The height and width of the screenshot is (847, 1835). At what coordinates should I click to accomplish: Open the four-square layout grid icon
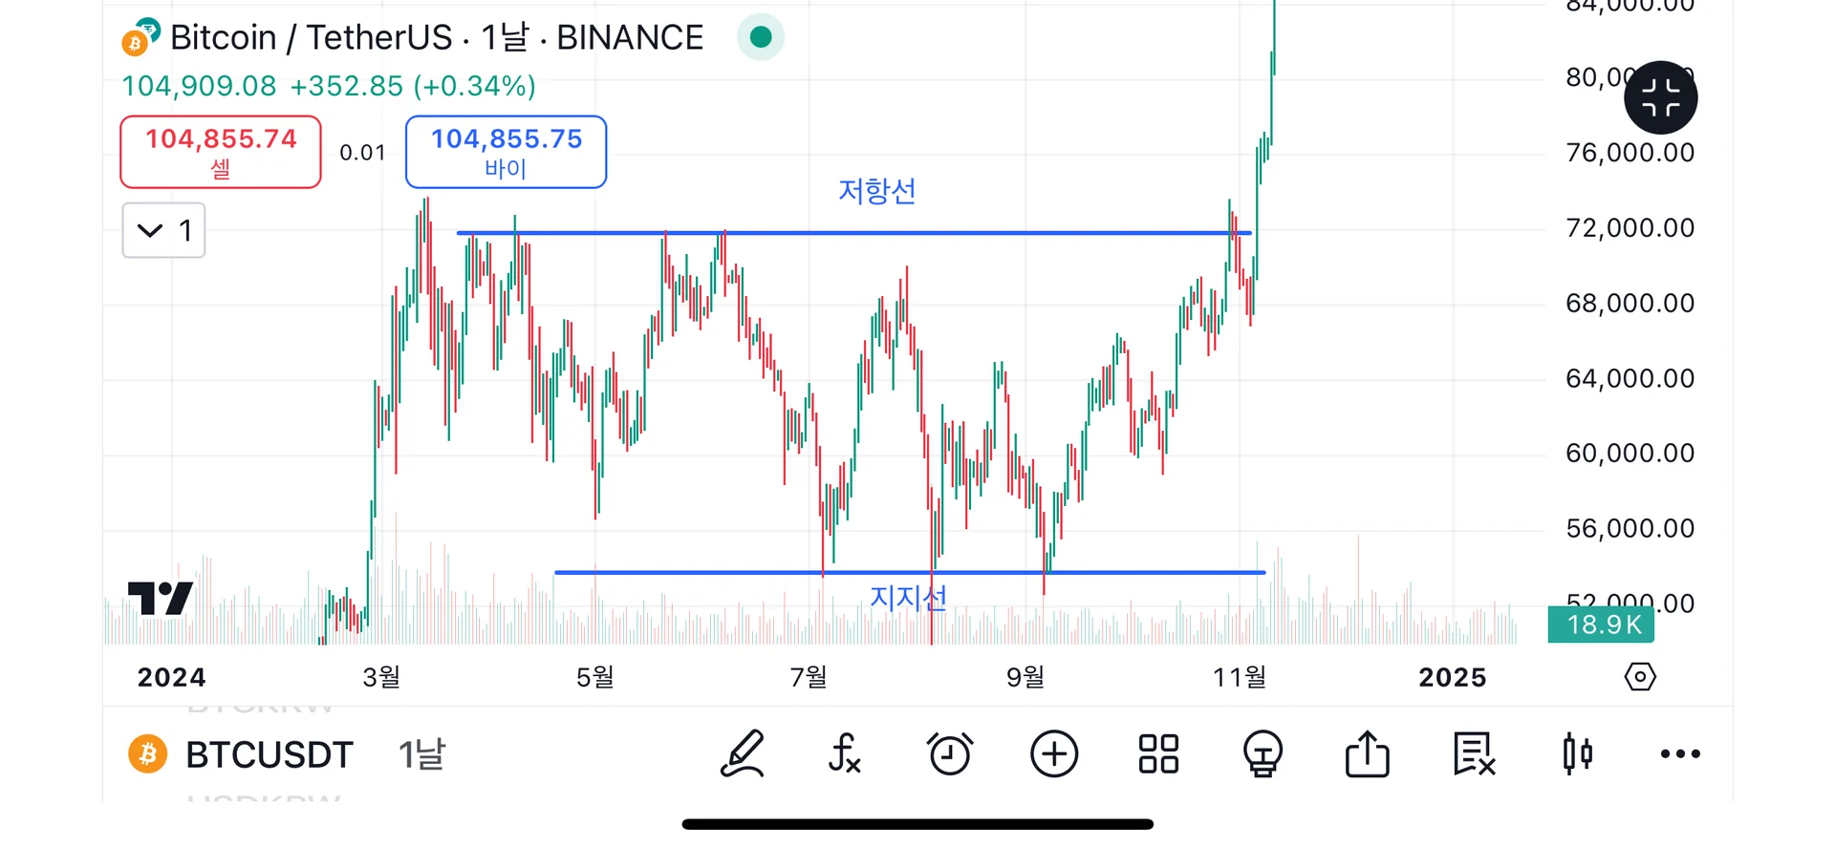1158,754
